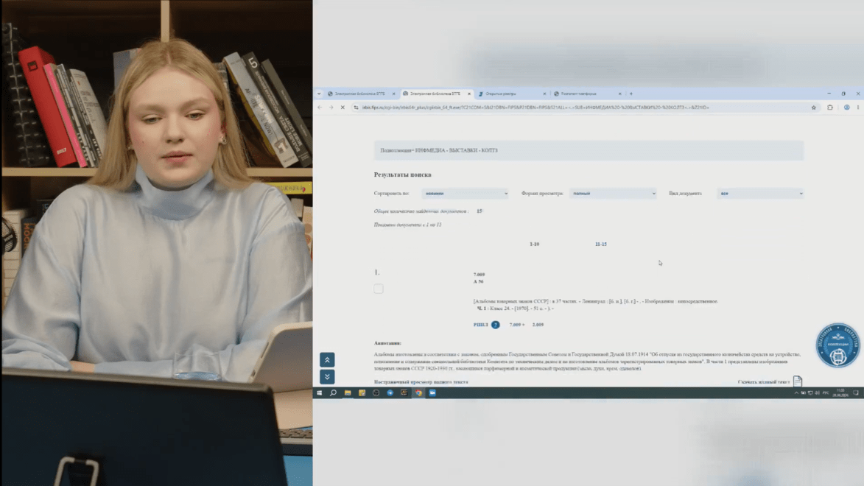Open Telegram from the taskbar
864x486 pixels.
(390, 393)
